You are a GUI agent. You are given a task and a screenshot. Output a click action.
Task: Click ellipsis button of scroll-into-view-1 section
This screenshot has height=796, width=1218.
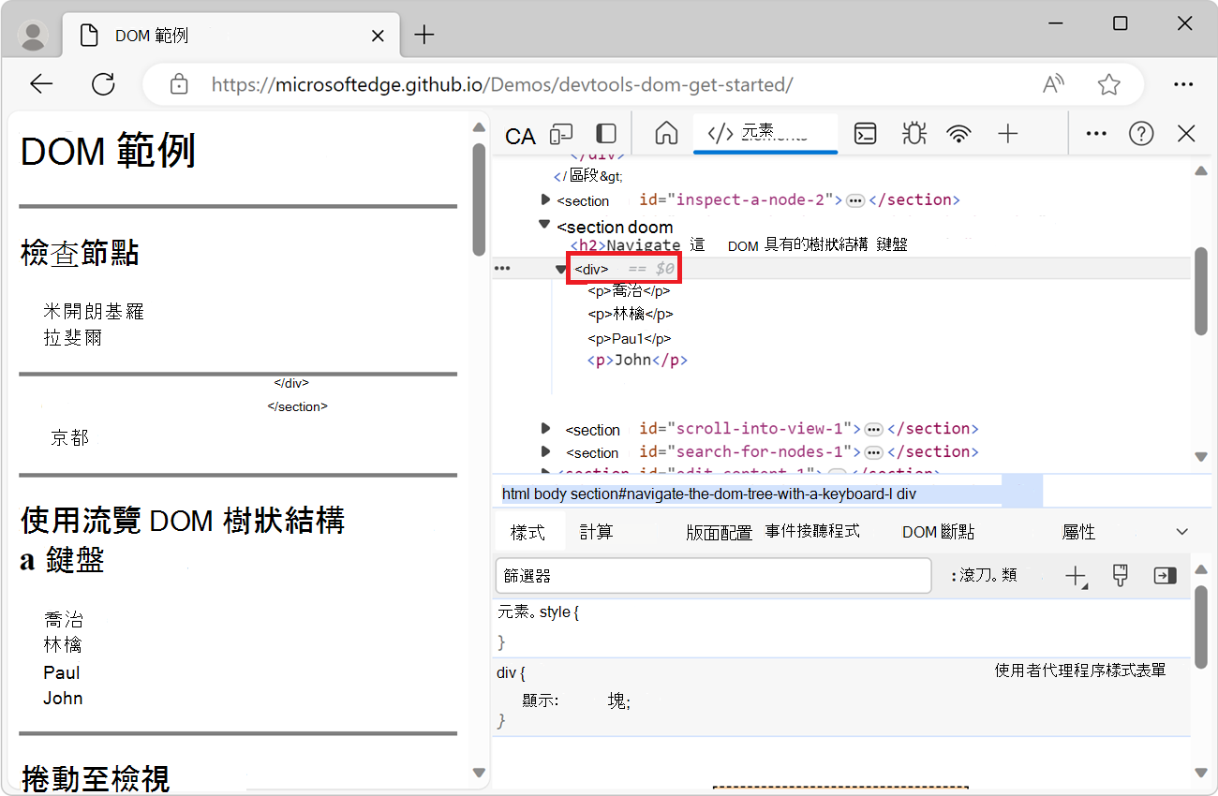(873, 430)
